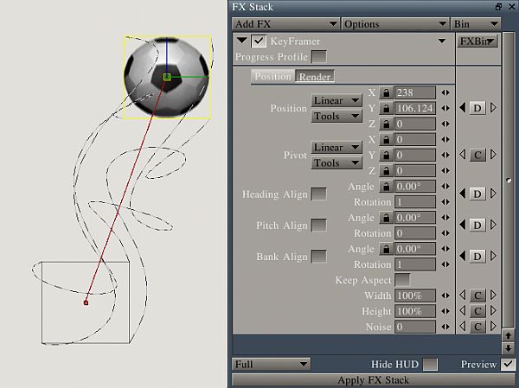Click the Height 100% field

(414, 311)
